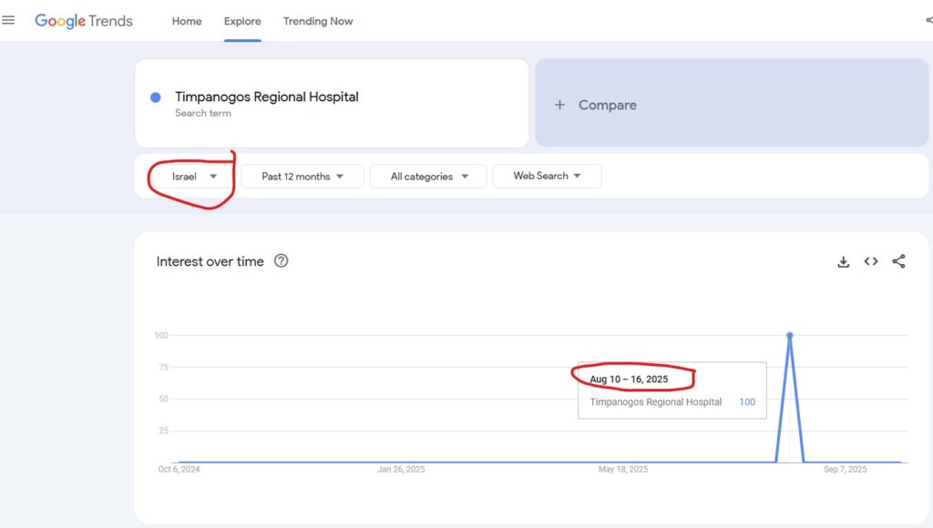
Task: Open the Web Search type dropdown
Action: (x=547, y=177)
